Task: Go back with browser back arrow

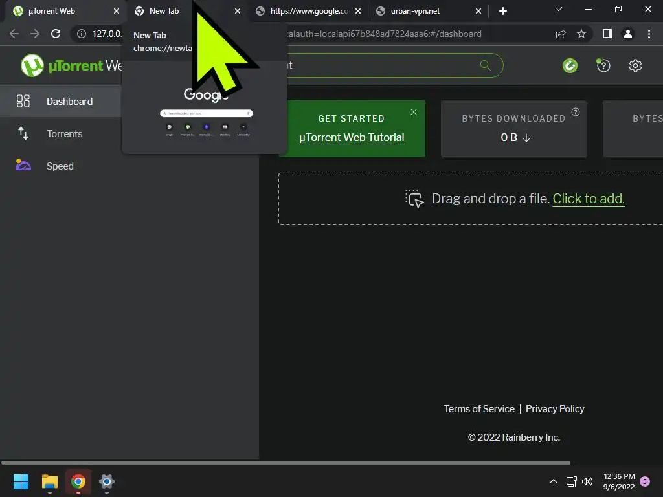Action: [14, 34]
